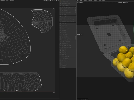Apply Fit Canvas to UV
This screenshot has width=134, height=100.
click(x=68, y=28)
